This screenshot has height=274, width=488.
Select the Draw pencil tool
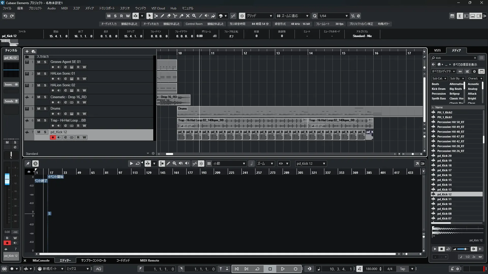(x=162, y=16)
